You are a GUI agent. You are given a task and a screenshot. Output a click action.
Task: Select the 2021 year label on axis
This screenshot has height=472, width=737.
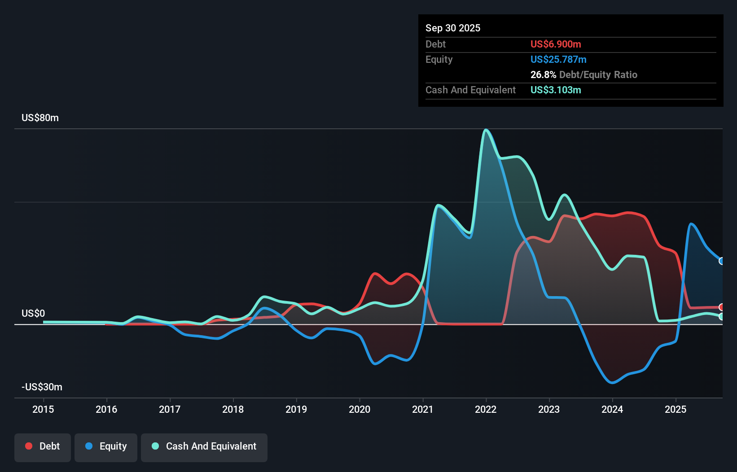422,409
